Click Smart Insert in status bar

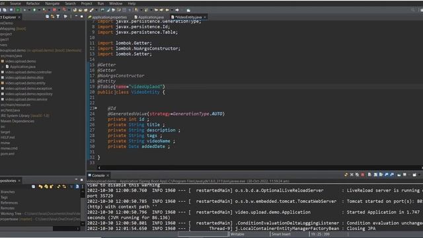(281, 234)
